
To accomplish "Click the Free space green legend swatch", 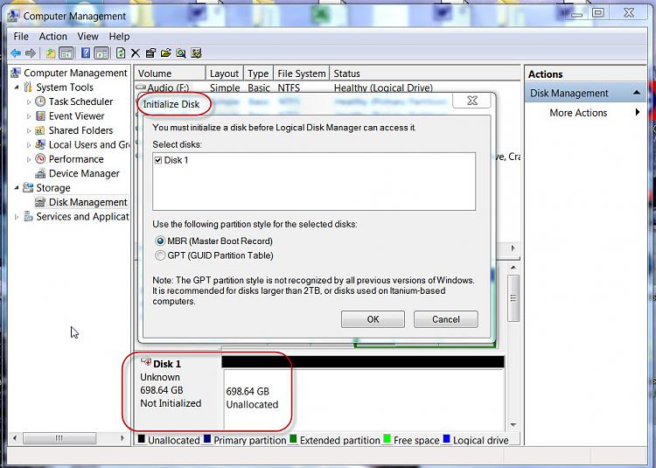I will tap(387, 439).
